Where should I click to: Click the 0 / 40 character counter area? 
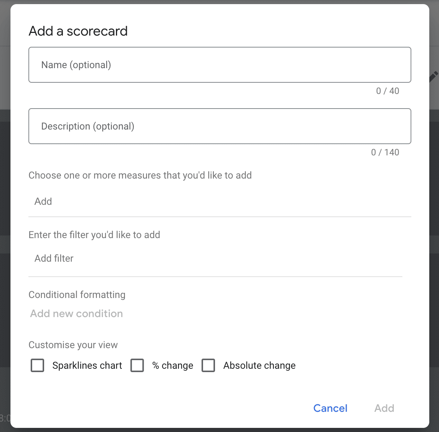tap(387, 91)
